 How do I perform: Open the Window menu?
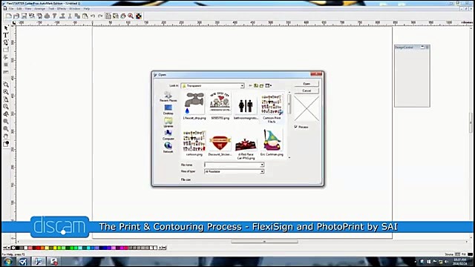74,9
